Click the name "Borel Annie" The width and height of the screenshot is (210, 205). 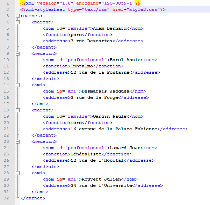[125, 60]
